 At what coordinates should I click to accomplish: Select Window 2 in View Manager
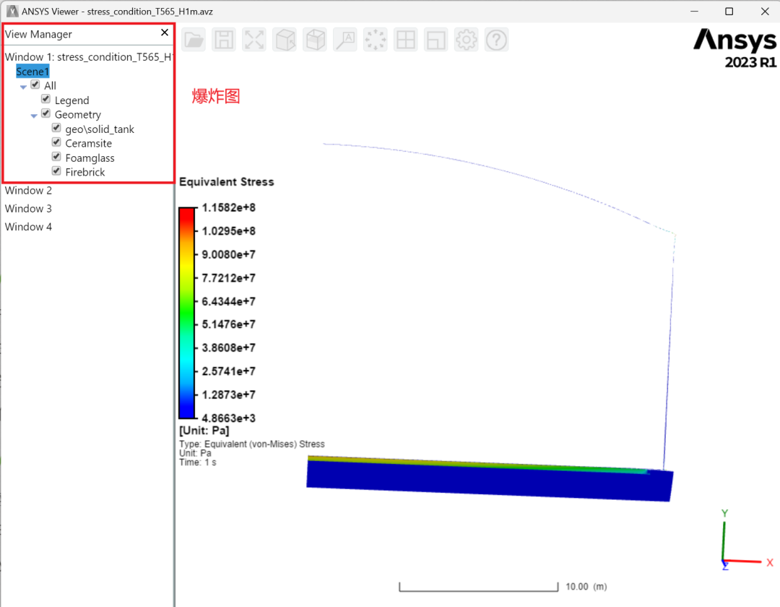pyautogui.click(x=28, y=191)
